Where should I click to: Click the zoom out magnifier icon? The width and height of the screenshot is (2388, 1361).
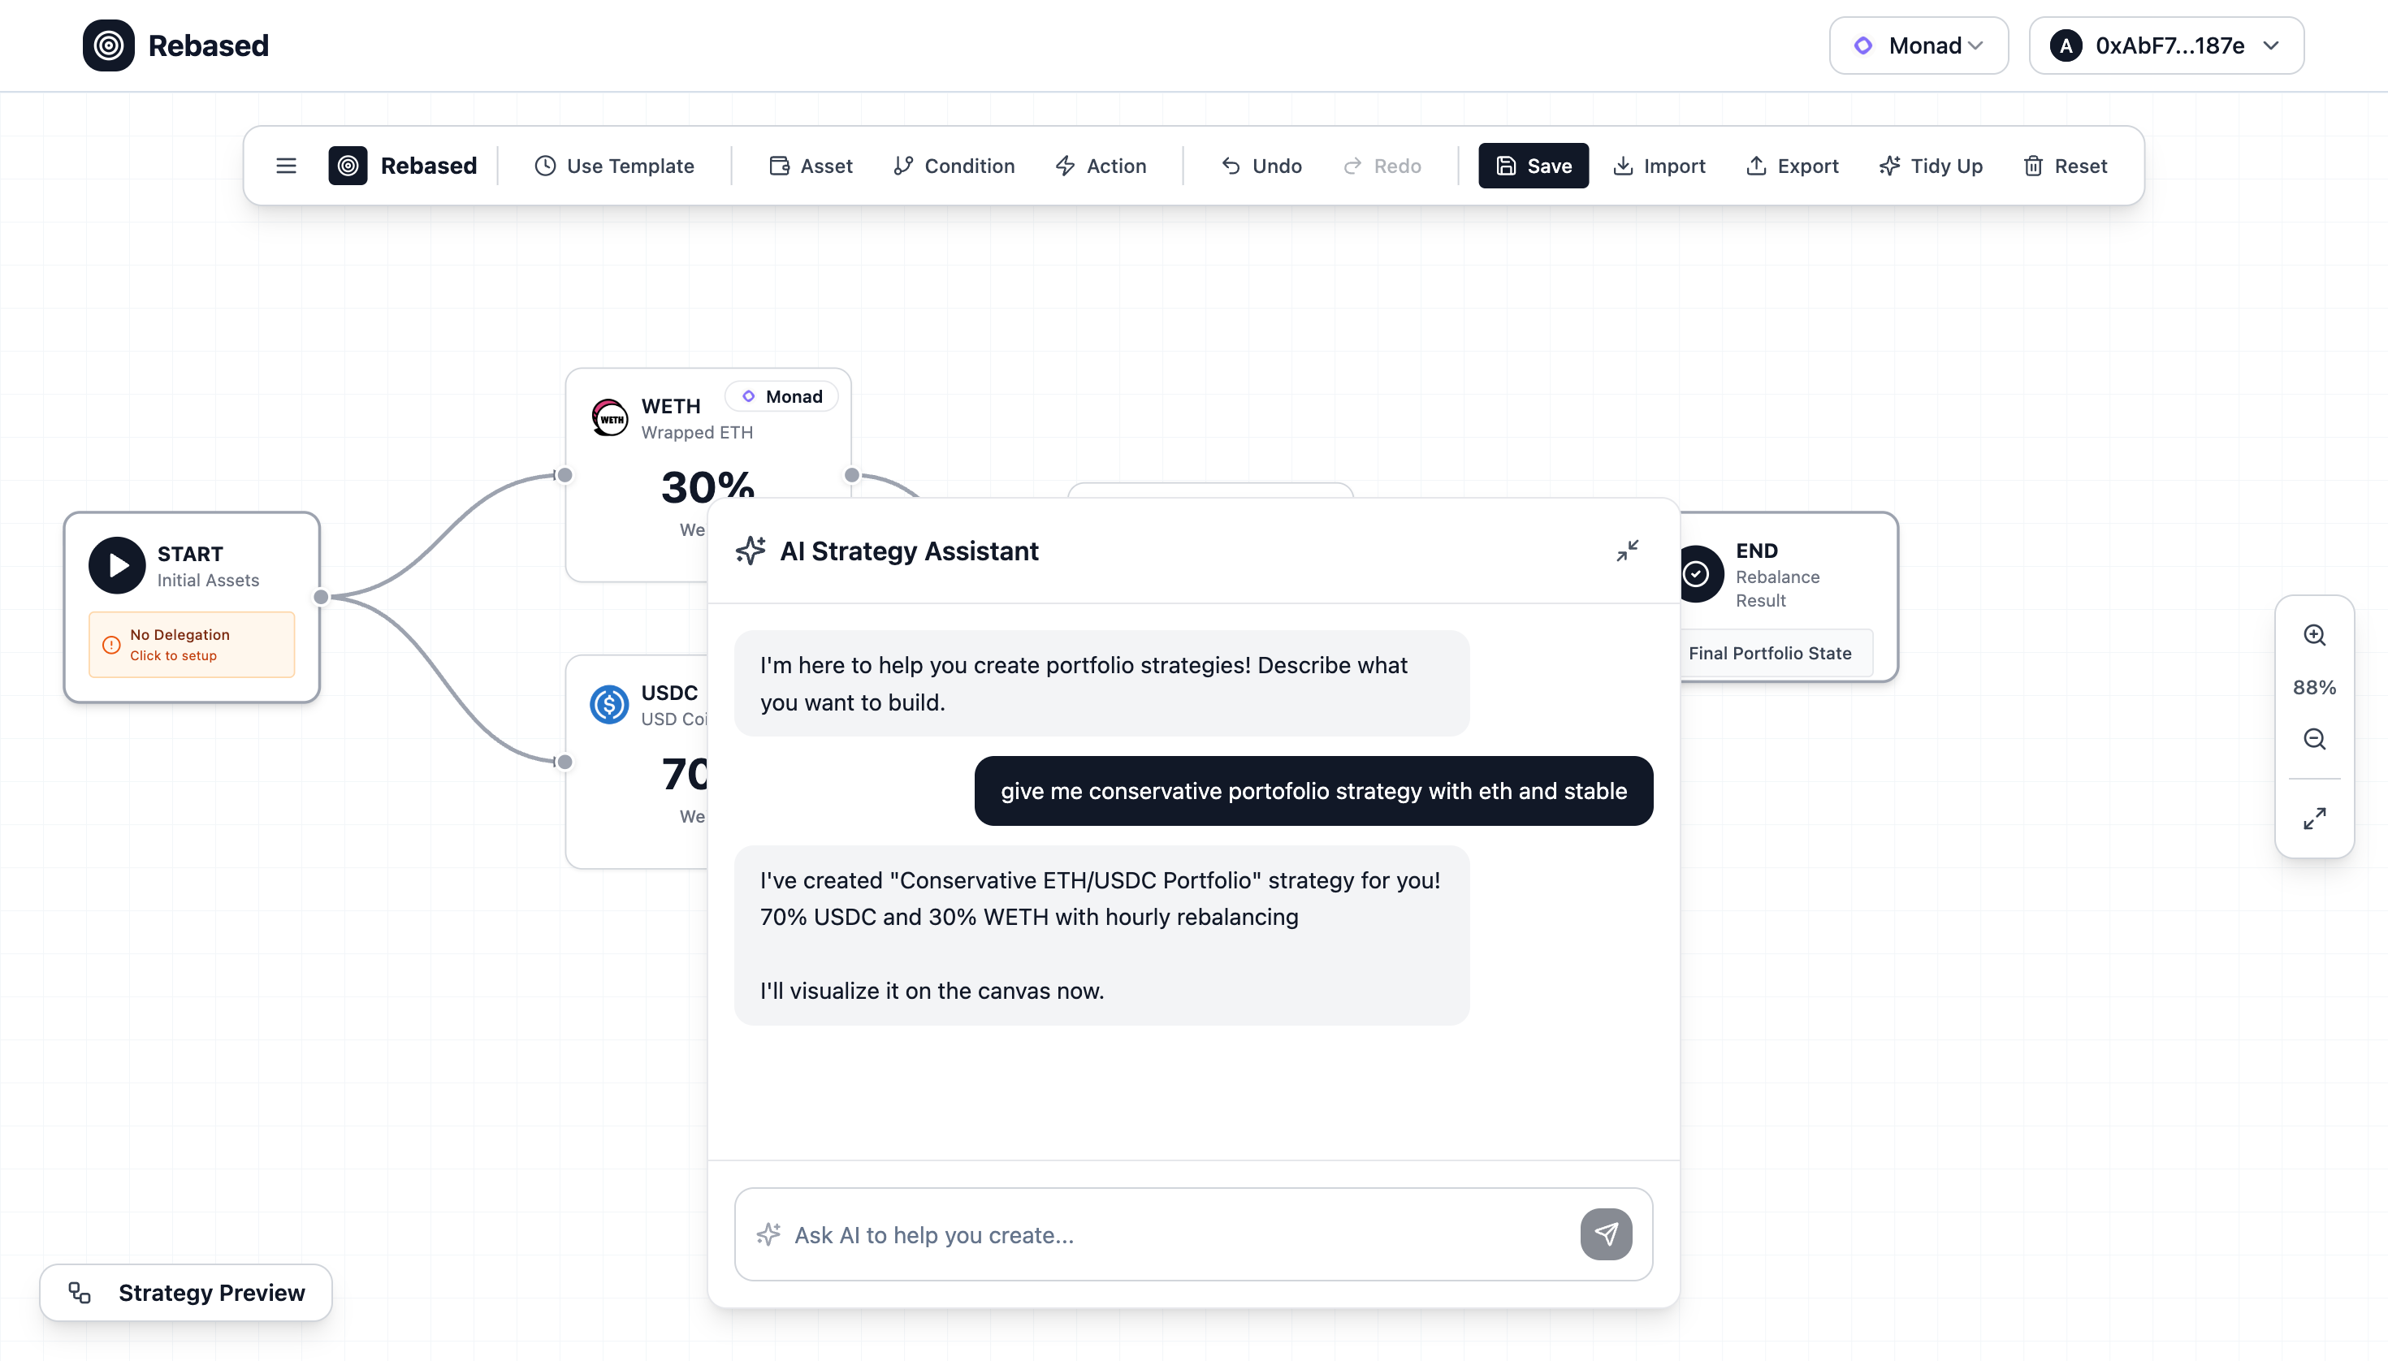(2314, 738)
